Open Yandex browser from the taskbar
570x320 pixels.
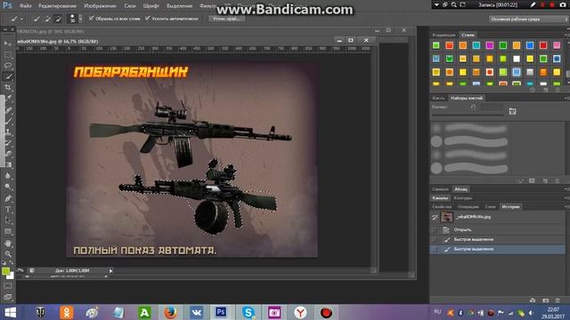pos(300,312)
